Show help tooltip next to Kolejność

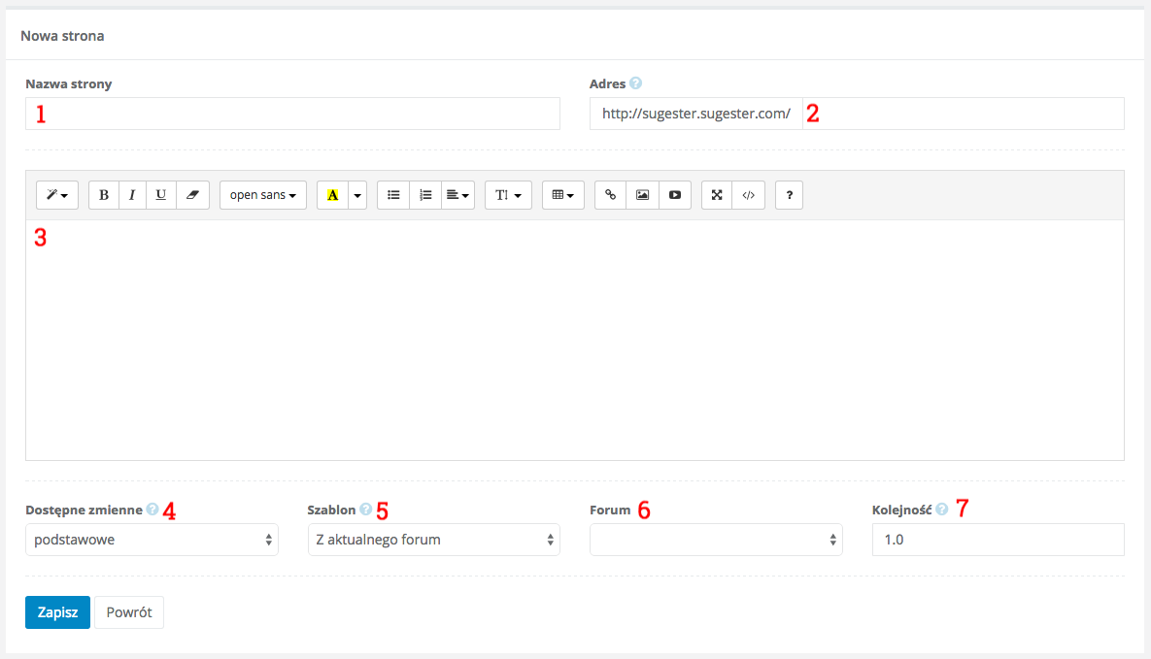942,510
